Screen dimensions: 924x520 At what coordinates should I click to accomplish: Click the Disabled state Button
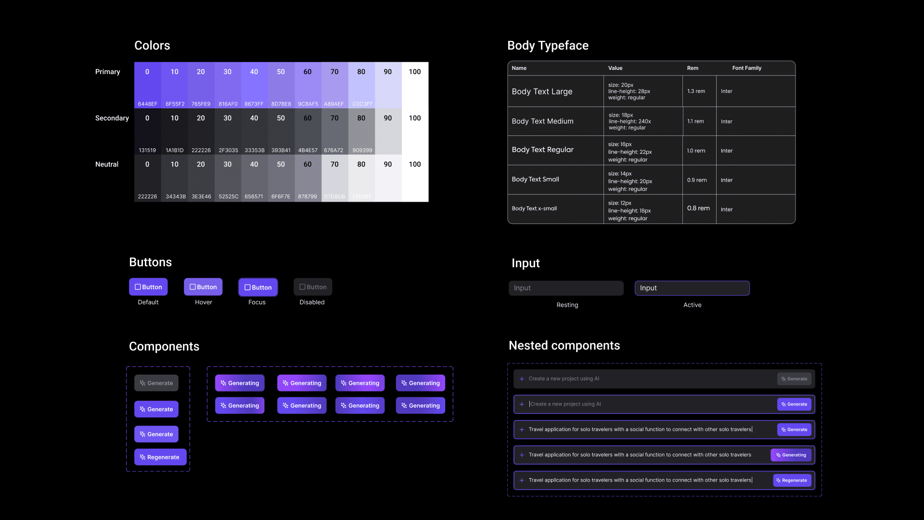coord(313,287)
